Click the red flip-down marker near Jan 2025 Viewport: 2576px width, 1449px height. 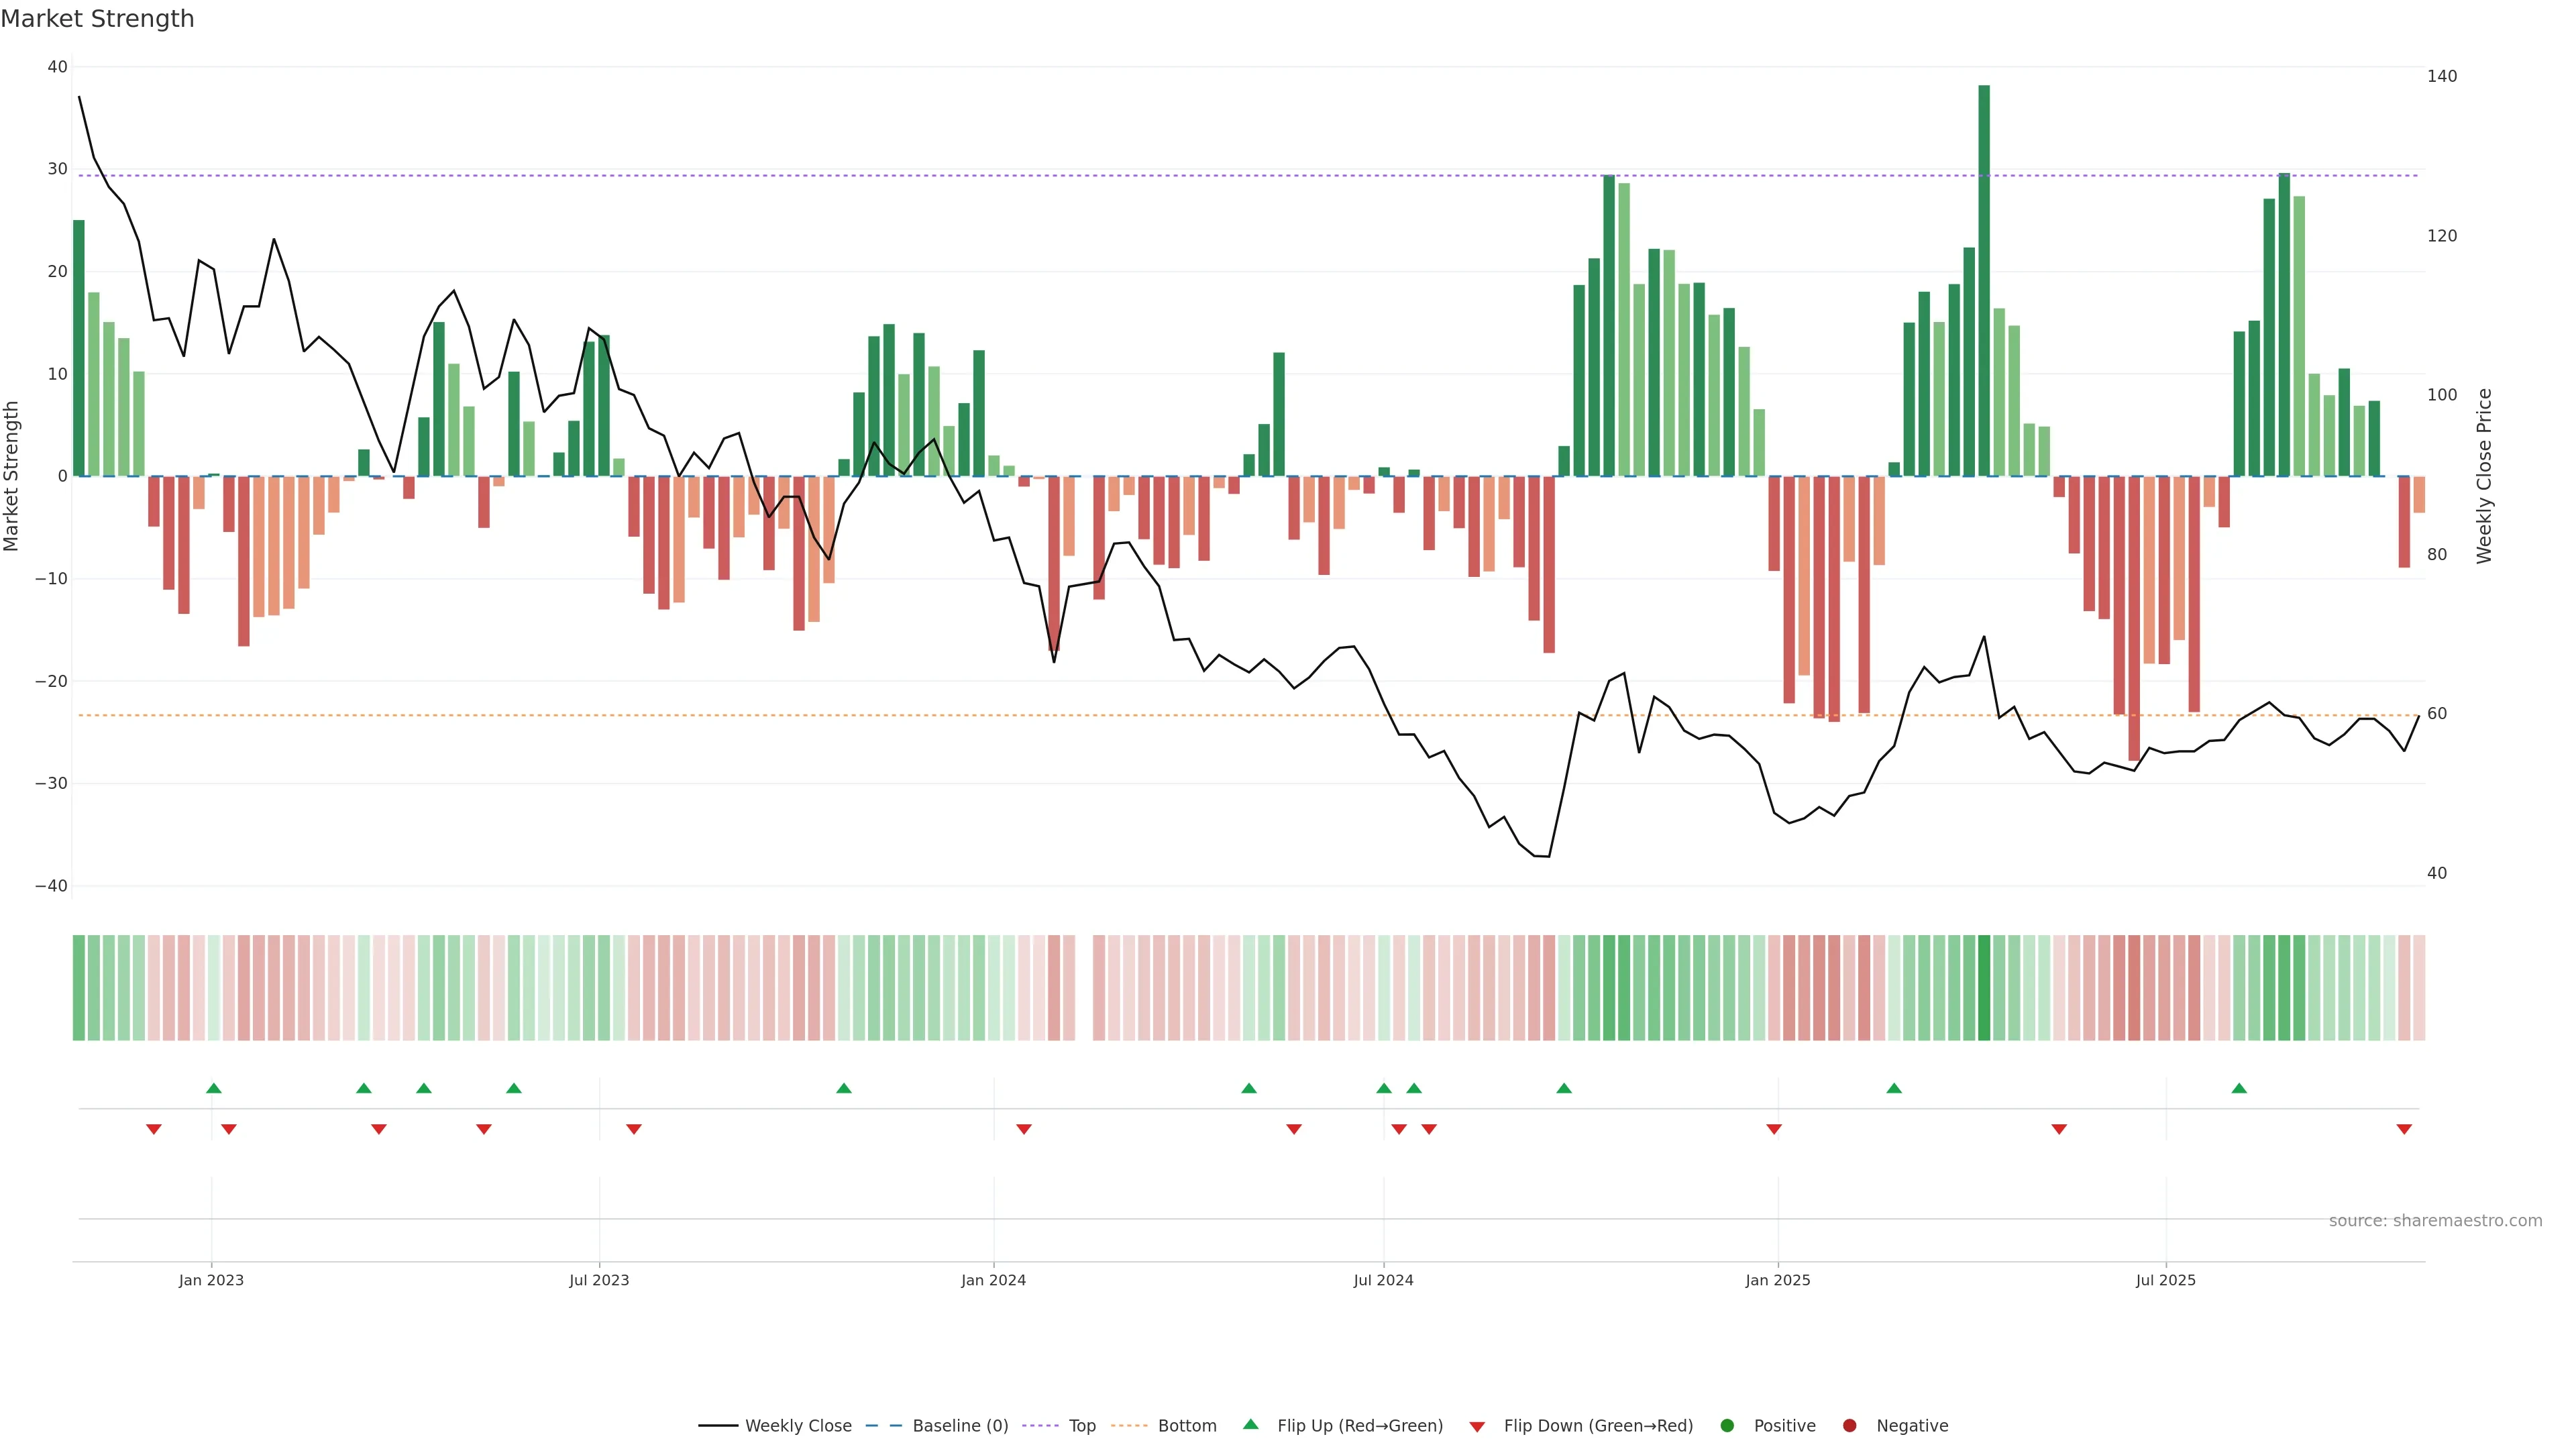coord(1774,1129)
